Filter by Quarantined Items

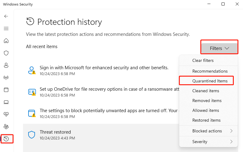coord(210,81)
